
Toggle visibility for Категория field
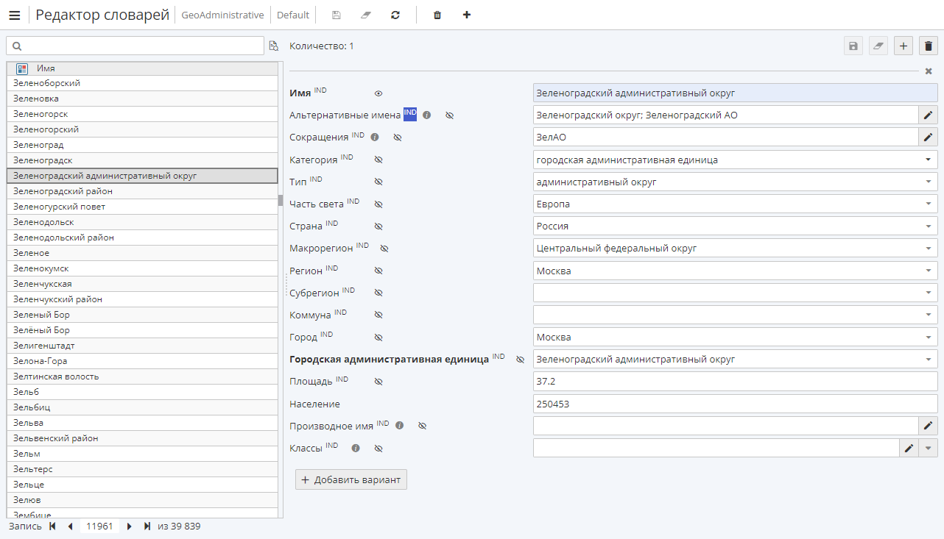coord(378,160)
